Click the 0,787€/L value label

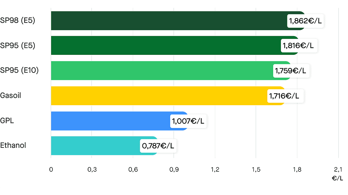158,146
